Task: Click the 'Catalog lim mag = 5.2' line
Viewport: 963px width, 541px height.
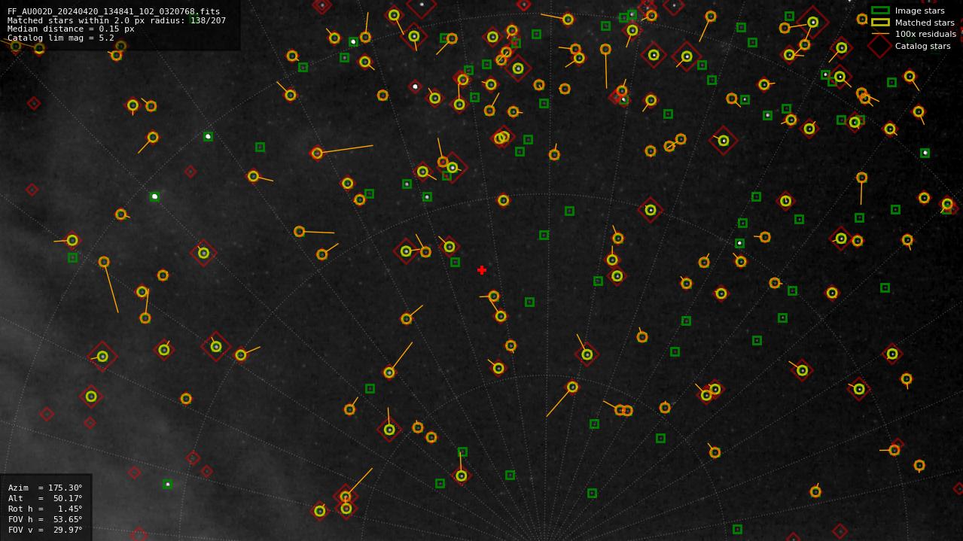Action: [x=61, y=38]
